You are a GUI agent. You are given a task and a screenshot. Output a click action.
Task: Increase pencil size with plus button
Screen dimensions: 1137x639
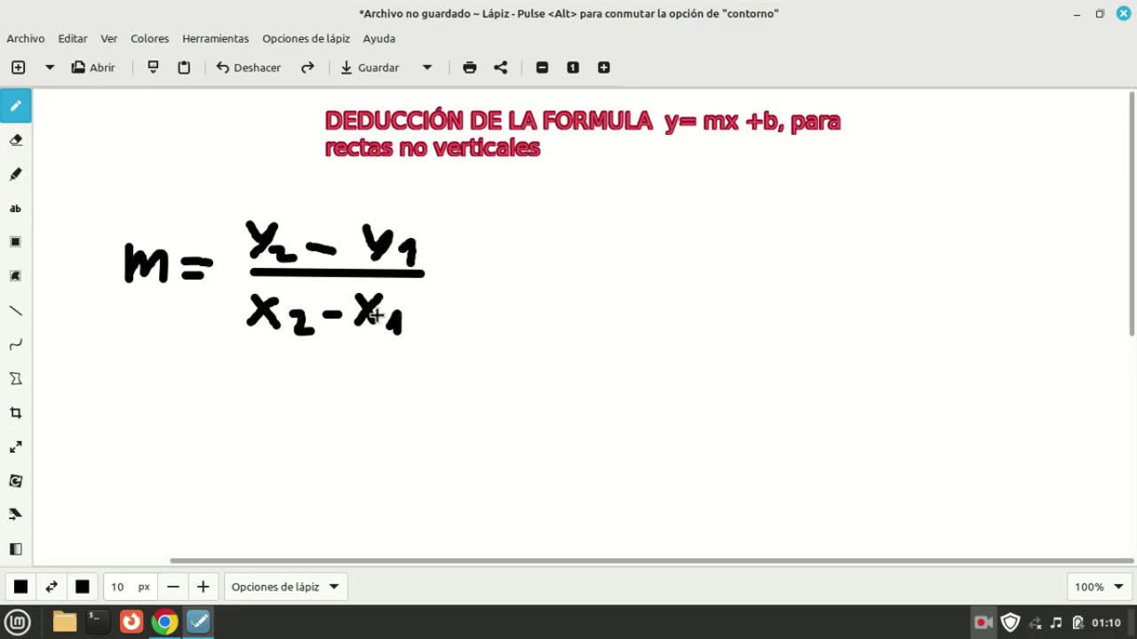point(203,587)
